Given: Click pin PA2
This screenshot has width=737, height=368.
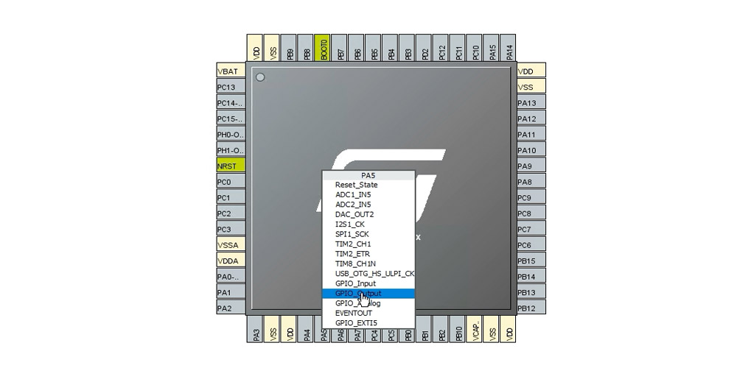Looking at the screenshot, I should [x=231, y=308].
